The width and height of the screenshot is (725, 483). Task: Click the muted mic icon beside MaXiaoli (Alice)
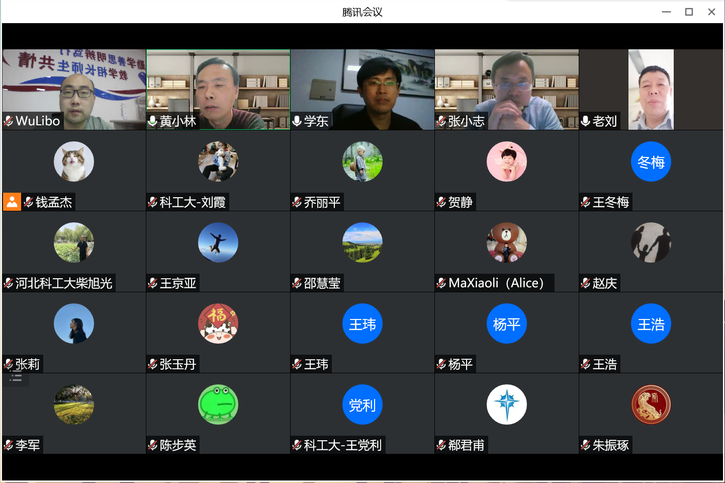(441, 283)
